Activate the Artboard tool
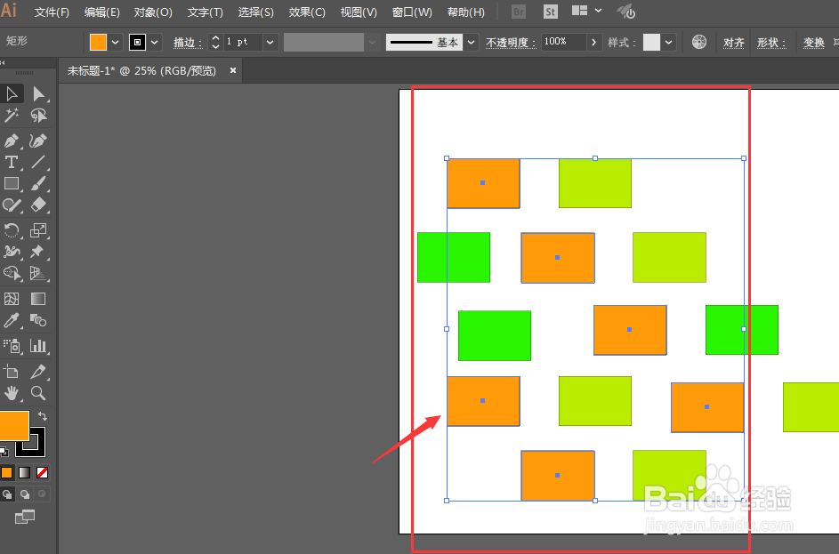839x554 pixels. 12,372
